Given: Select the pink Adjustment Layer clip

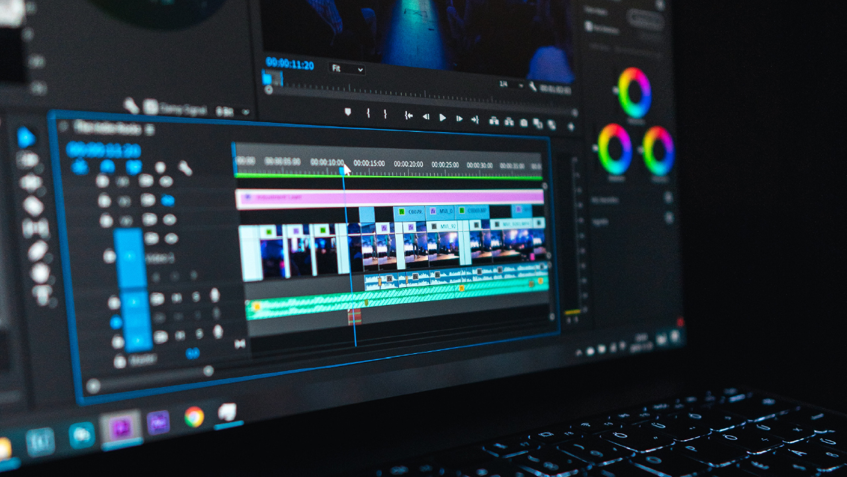Looking at the screenshot, I should (389, 197).
